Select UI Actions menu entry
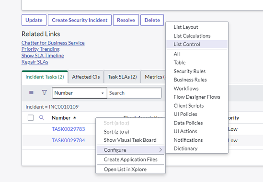This screenshot has width=263, height=182. [x=185, y=131]
